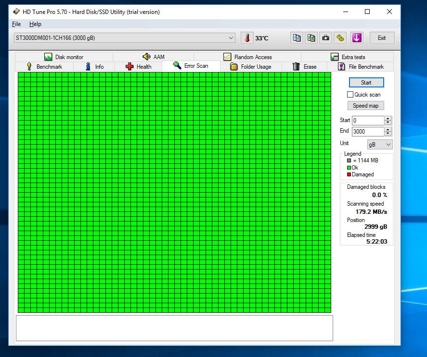Viewport: 427px width, 357px height.
Task: Open the Disk monitor tab
Action: (x=64, y=57)
